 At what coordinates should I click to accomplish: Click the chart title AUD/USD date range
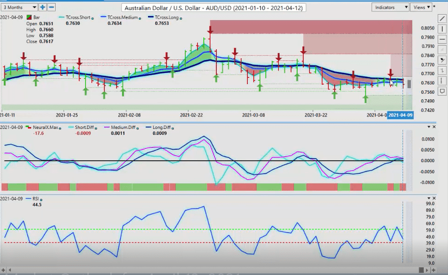point(213,8)
